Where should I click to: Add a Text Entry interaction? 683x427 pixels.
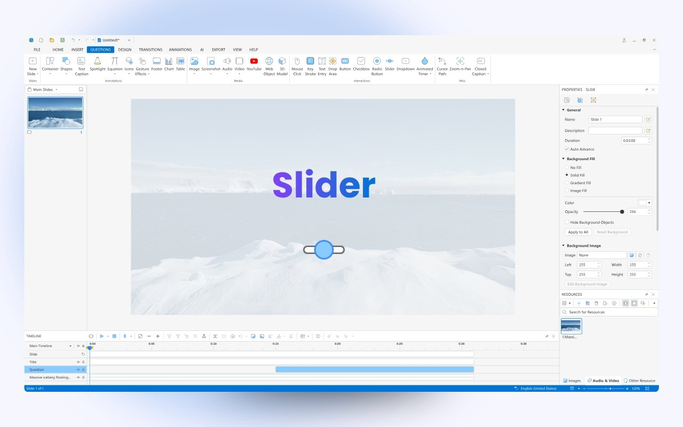[x=322, y=66]
